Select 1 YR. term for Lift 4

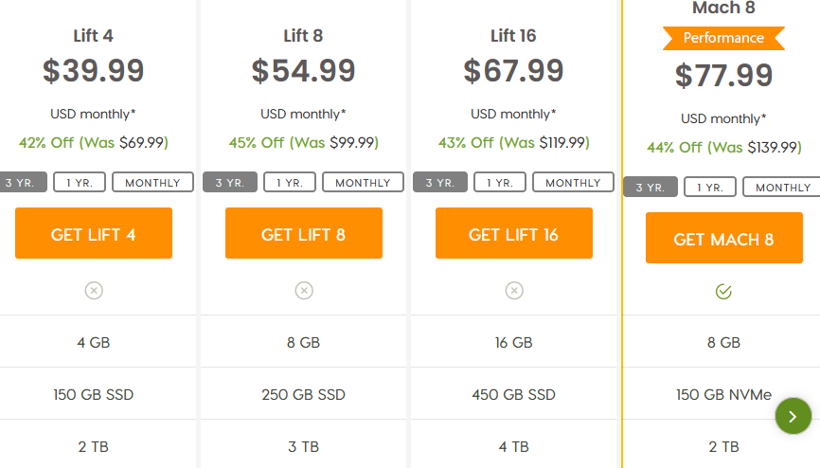80,182
